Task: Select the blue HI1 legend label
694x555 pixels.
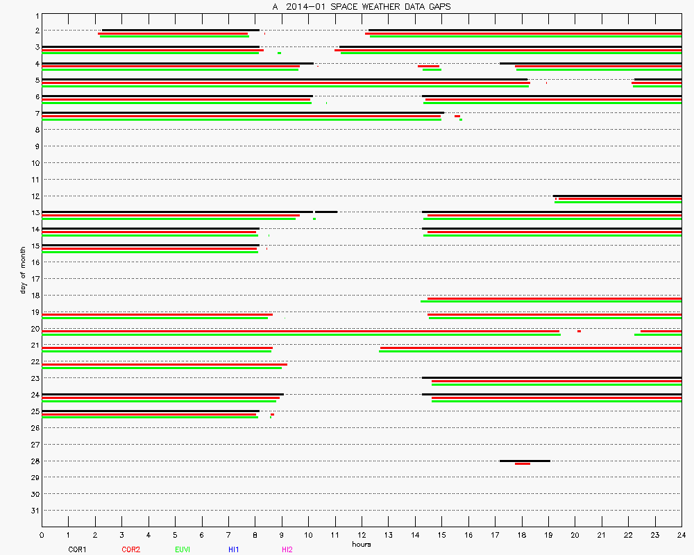Action: click(234, 549)
